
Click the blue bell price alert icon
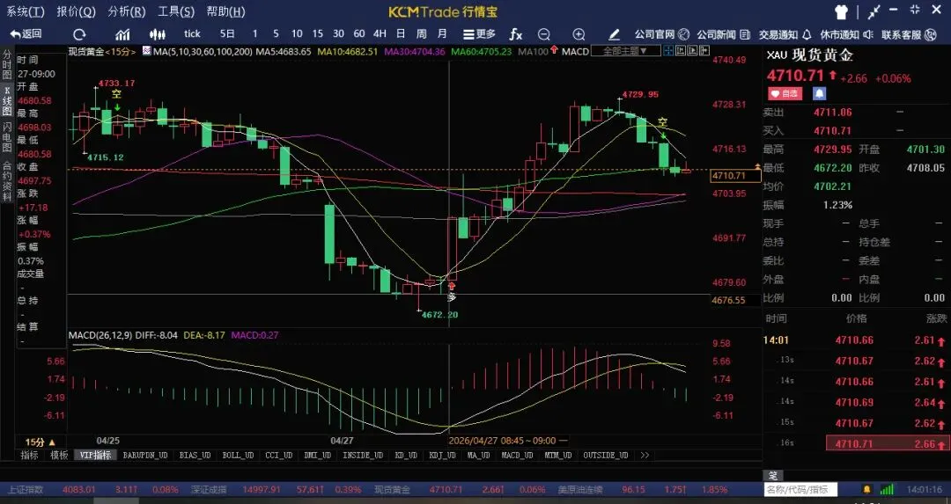point(820,93)
